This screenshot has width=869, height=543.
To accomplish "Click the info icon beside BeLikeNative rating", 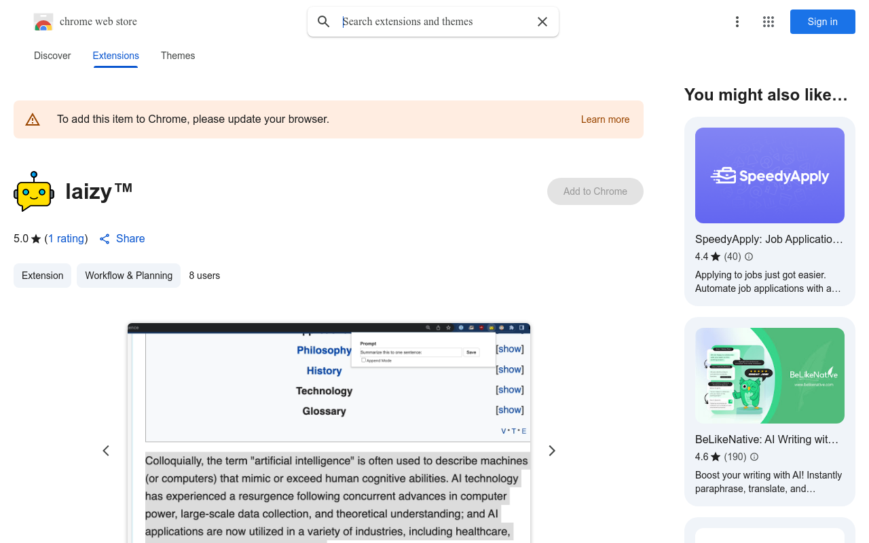I will click(754, 457).
